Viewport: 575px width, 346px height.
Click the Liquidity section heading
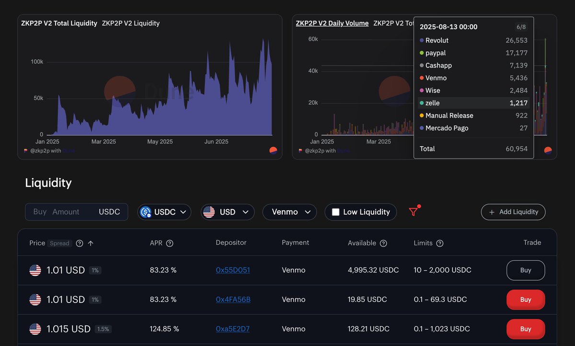click(x=48, y=183)
